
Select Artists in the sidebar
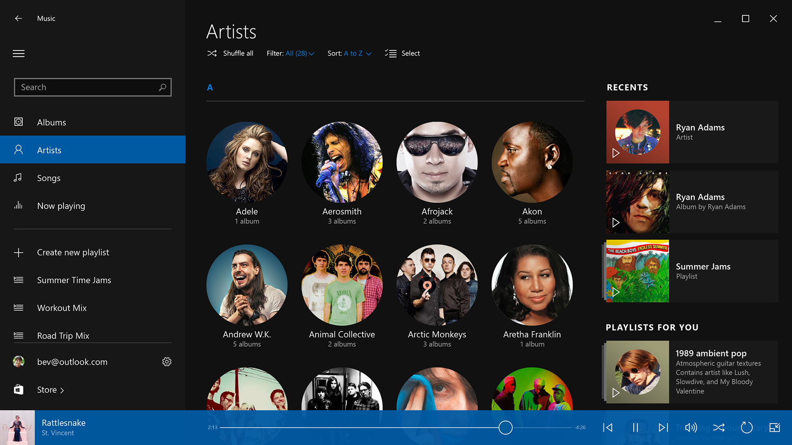click(x=93, y=150)
